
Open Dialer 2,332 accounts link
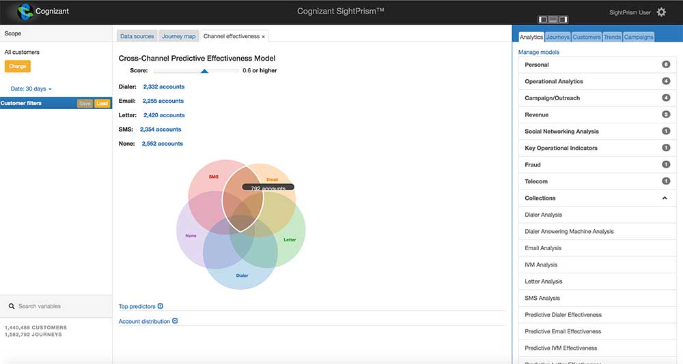click(164, 87)
